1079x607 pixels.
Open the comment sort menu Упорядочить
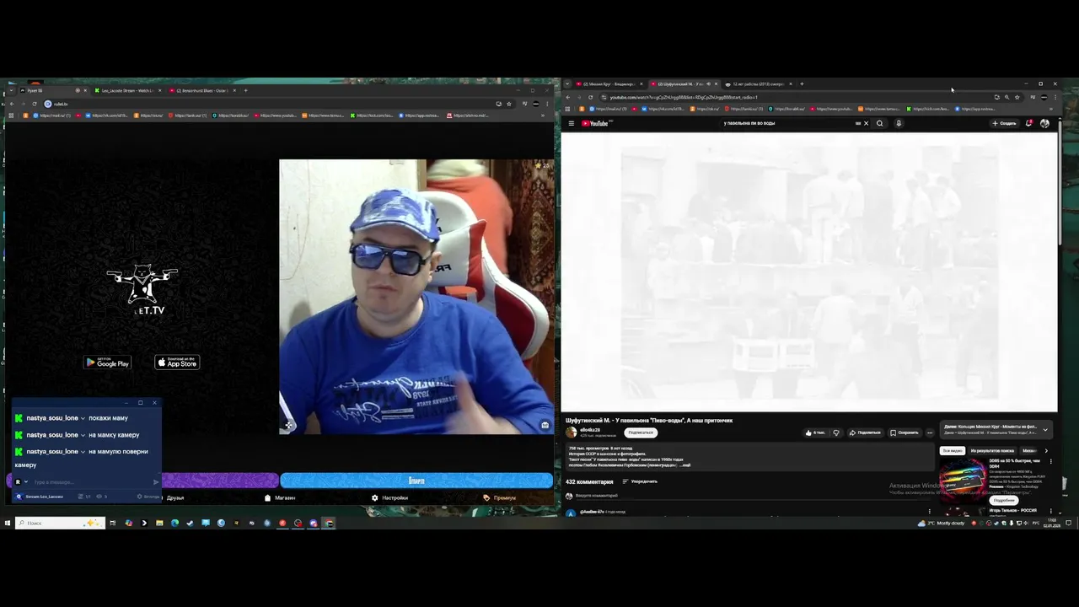pyautogui.click(x=640, y=481)
